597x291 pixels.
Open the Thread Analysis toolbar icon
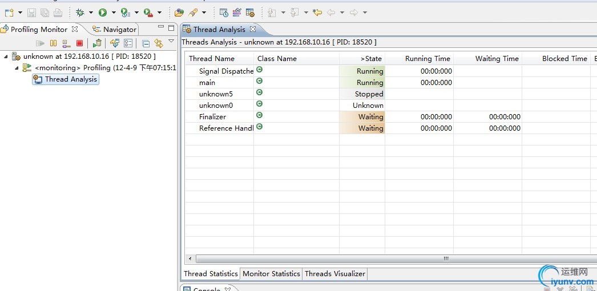[250, 13]
